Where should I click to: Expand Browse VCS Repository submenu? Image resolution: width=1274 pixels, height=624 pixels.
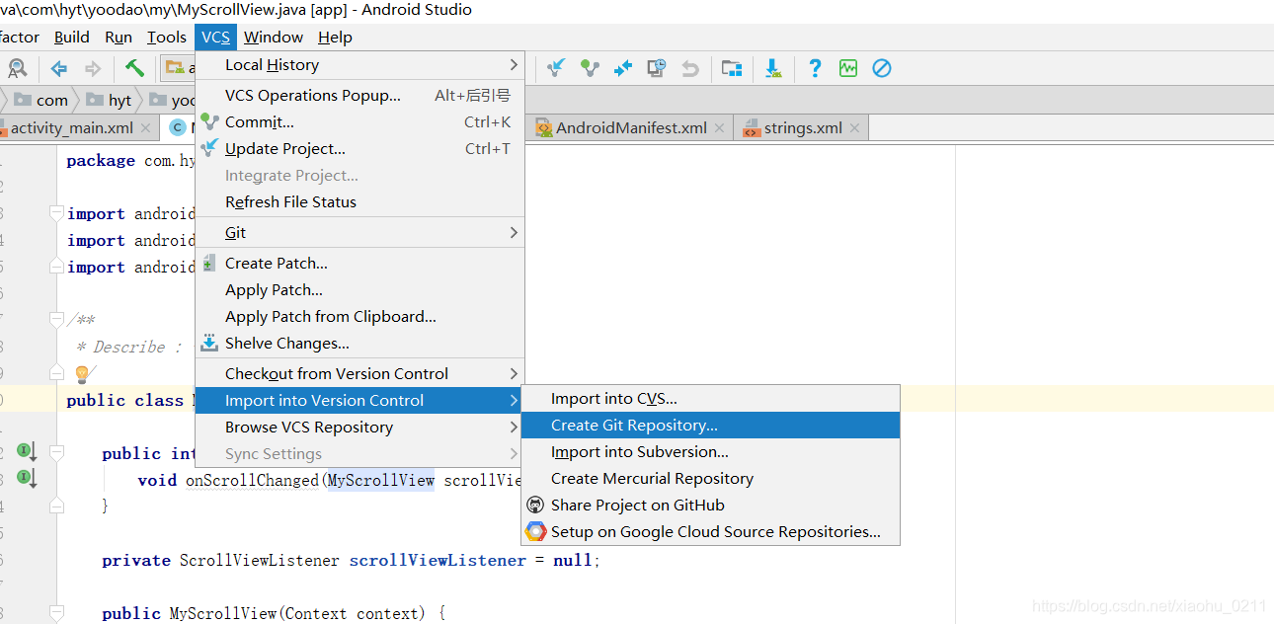pos(359,428)
